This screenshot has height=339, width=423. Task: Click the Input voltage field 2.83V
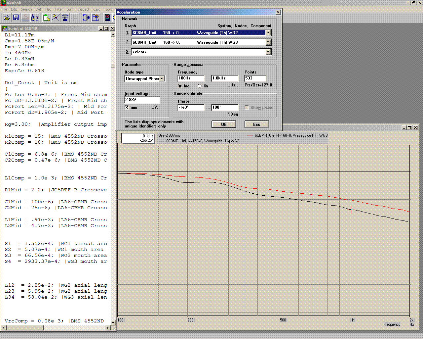coord(142,100)
